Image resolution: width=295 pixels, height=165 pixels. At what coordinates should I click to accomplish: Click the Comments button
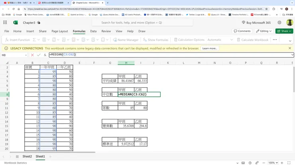242,31
